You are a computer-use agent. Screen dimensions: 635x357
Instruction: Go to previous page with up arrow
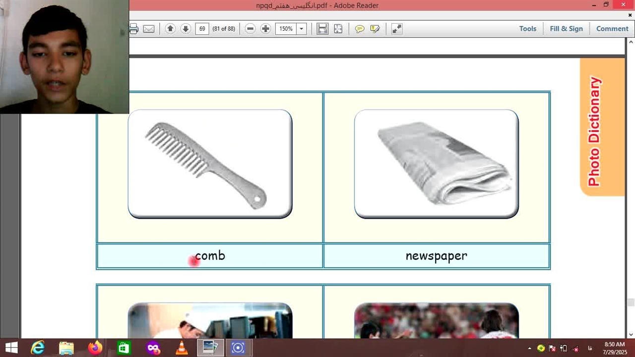tap(170, 29)
